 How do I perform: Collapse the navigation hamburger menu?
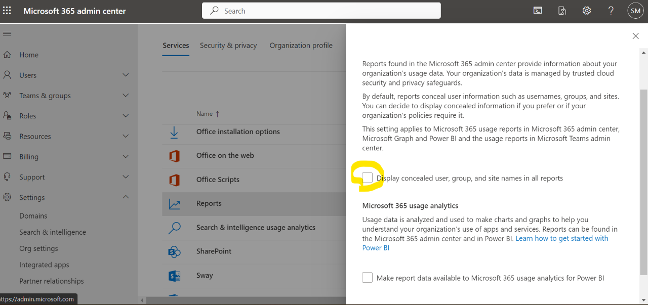pyautogui.click(x=7, y=34)
